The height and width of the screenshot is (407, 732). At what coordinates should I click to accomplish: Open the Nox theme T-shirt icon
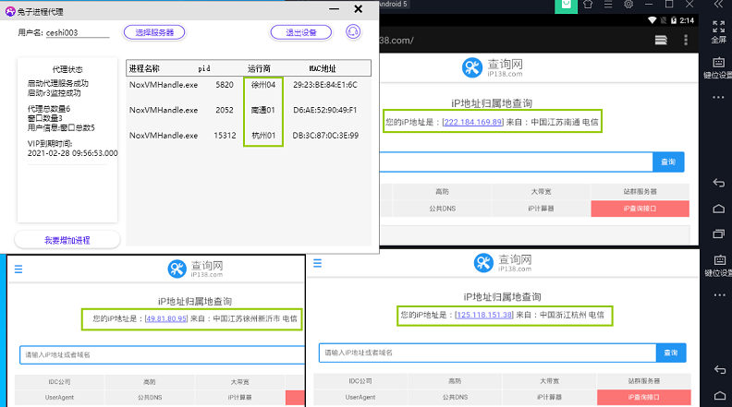tap(588, 5)
